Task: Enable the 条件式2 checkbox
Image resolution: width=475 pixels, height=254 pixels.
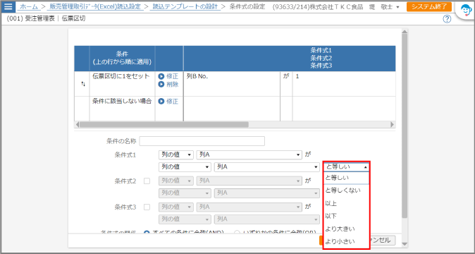Action: tap(147, 181)
